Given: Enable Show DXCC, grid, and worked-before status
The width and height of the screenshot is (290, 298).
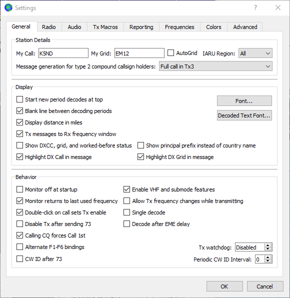Looking at the screenshot, I should [20, 145].
